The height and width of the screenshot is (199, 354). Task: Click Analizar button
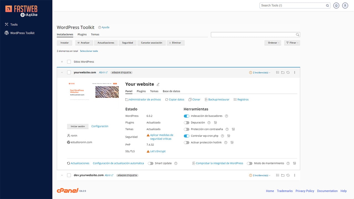tap(84, 43)
